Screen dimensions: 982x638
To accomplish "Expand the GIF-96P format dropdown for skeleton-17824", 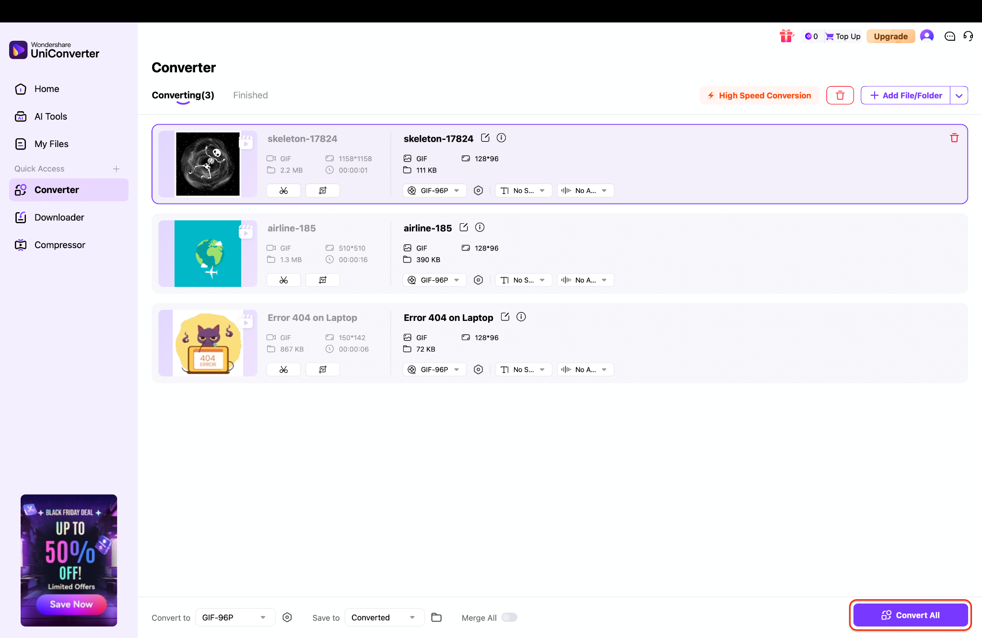I will coord(457,190).
